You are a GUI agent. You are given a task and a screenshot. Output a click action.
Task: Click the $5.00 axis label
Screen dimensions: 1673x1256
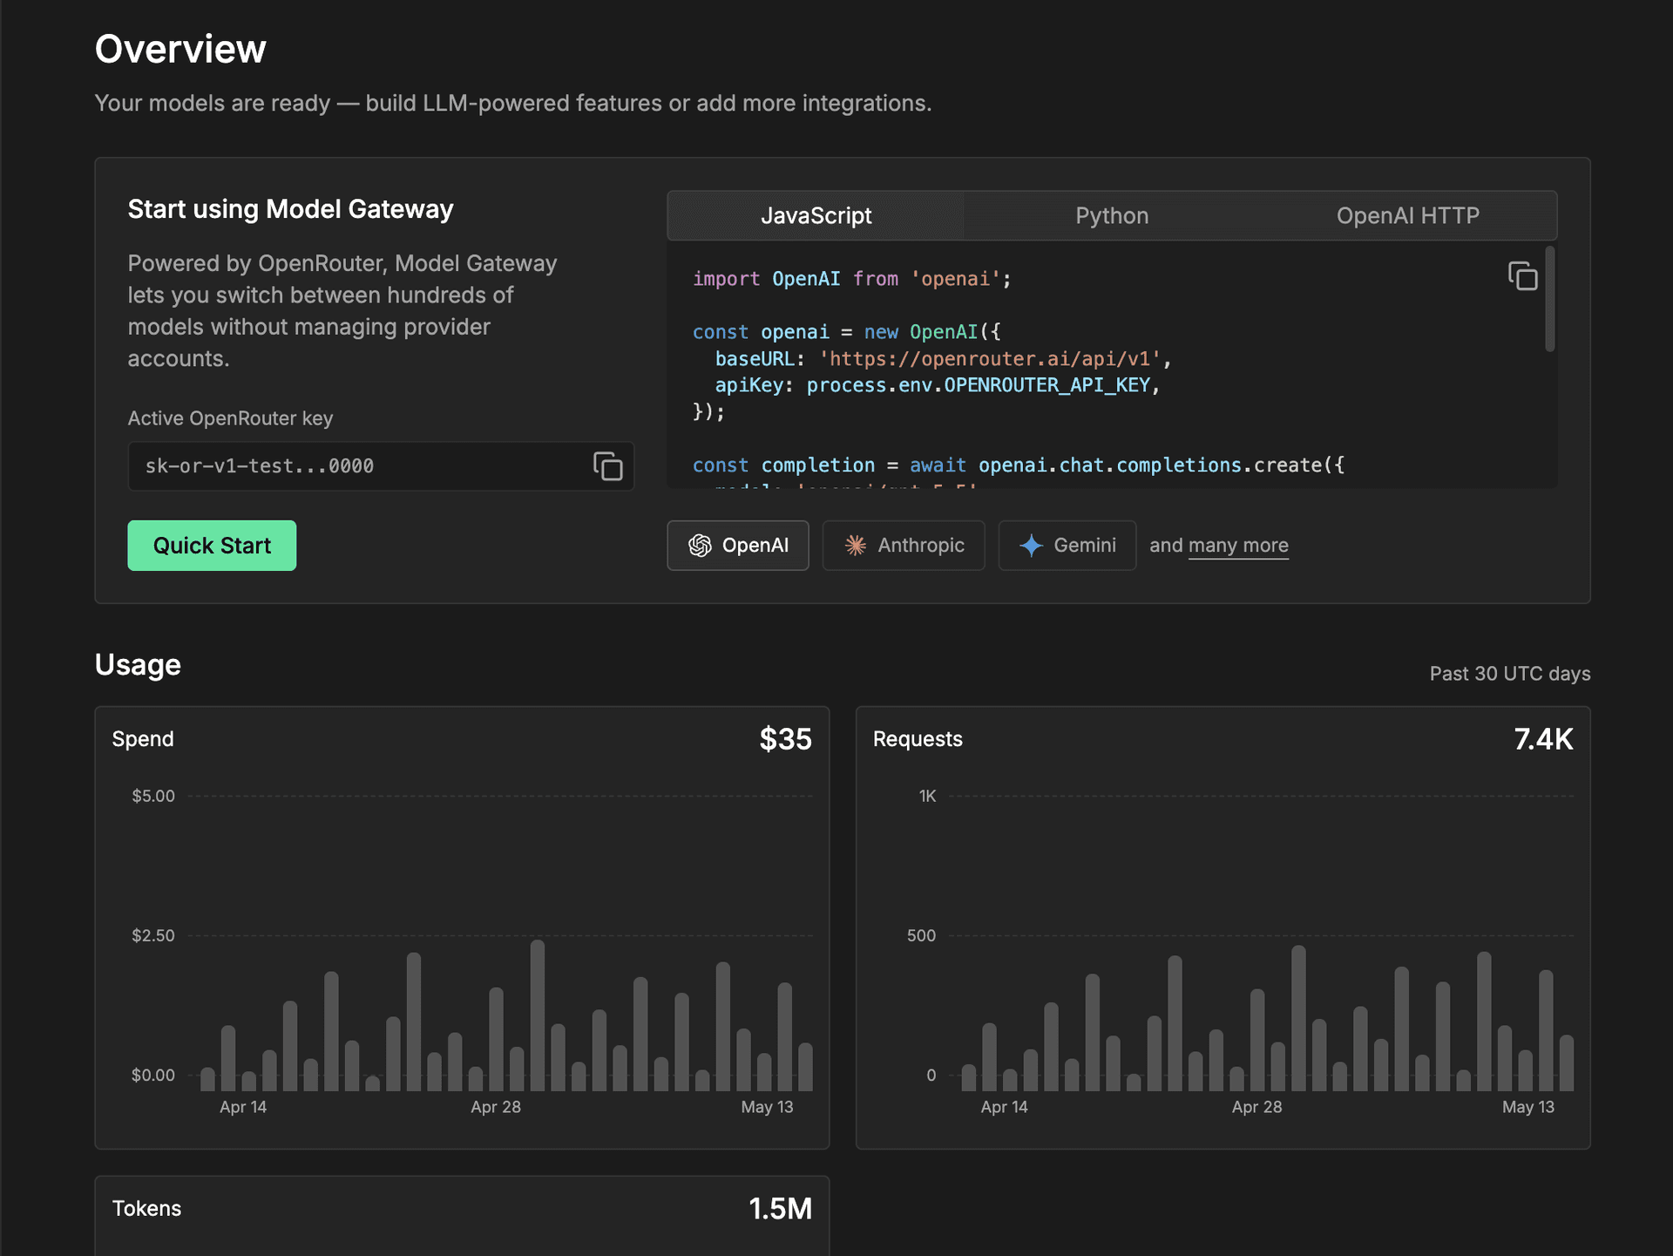152,796
